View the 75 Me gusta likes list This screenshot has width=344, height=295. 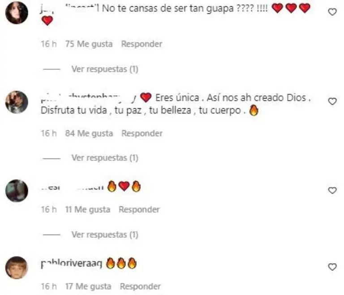coord(89,44)
